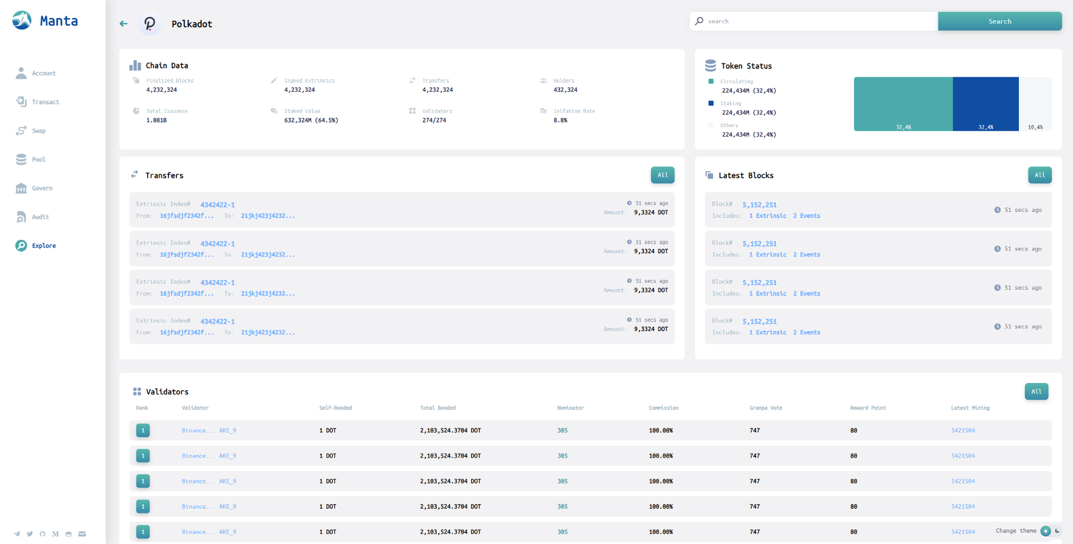
Task: Open the Audit section in the sidebar
Action: 32,217
